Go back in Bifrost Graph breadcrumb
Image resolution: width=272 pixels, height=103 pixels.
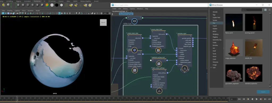coord(112,14)
